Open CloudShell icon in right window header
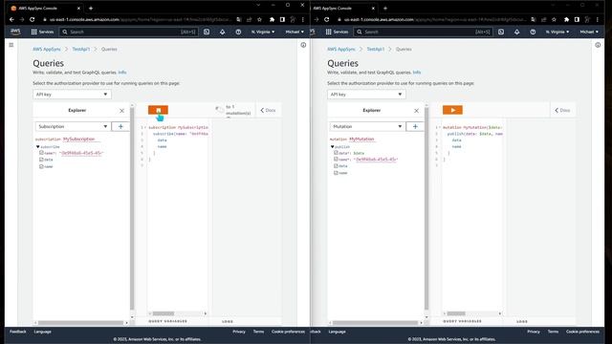This screenshot has height=344, width=612. click(501, 32)
